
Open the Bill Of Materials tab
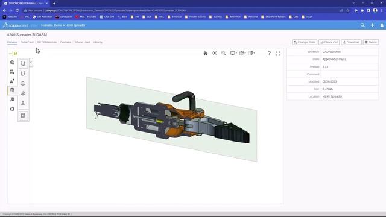tap(46, 42)
